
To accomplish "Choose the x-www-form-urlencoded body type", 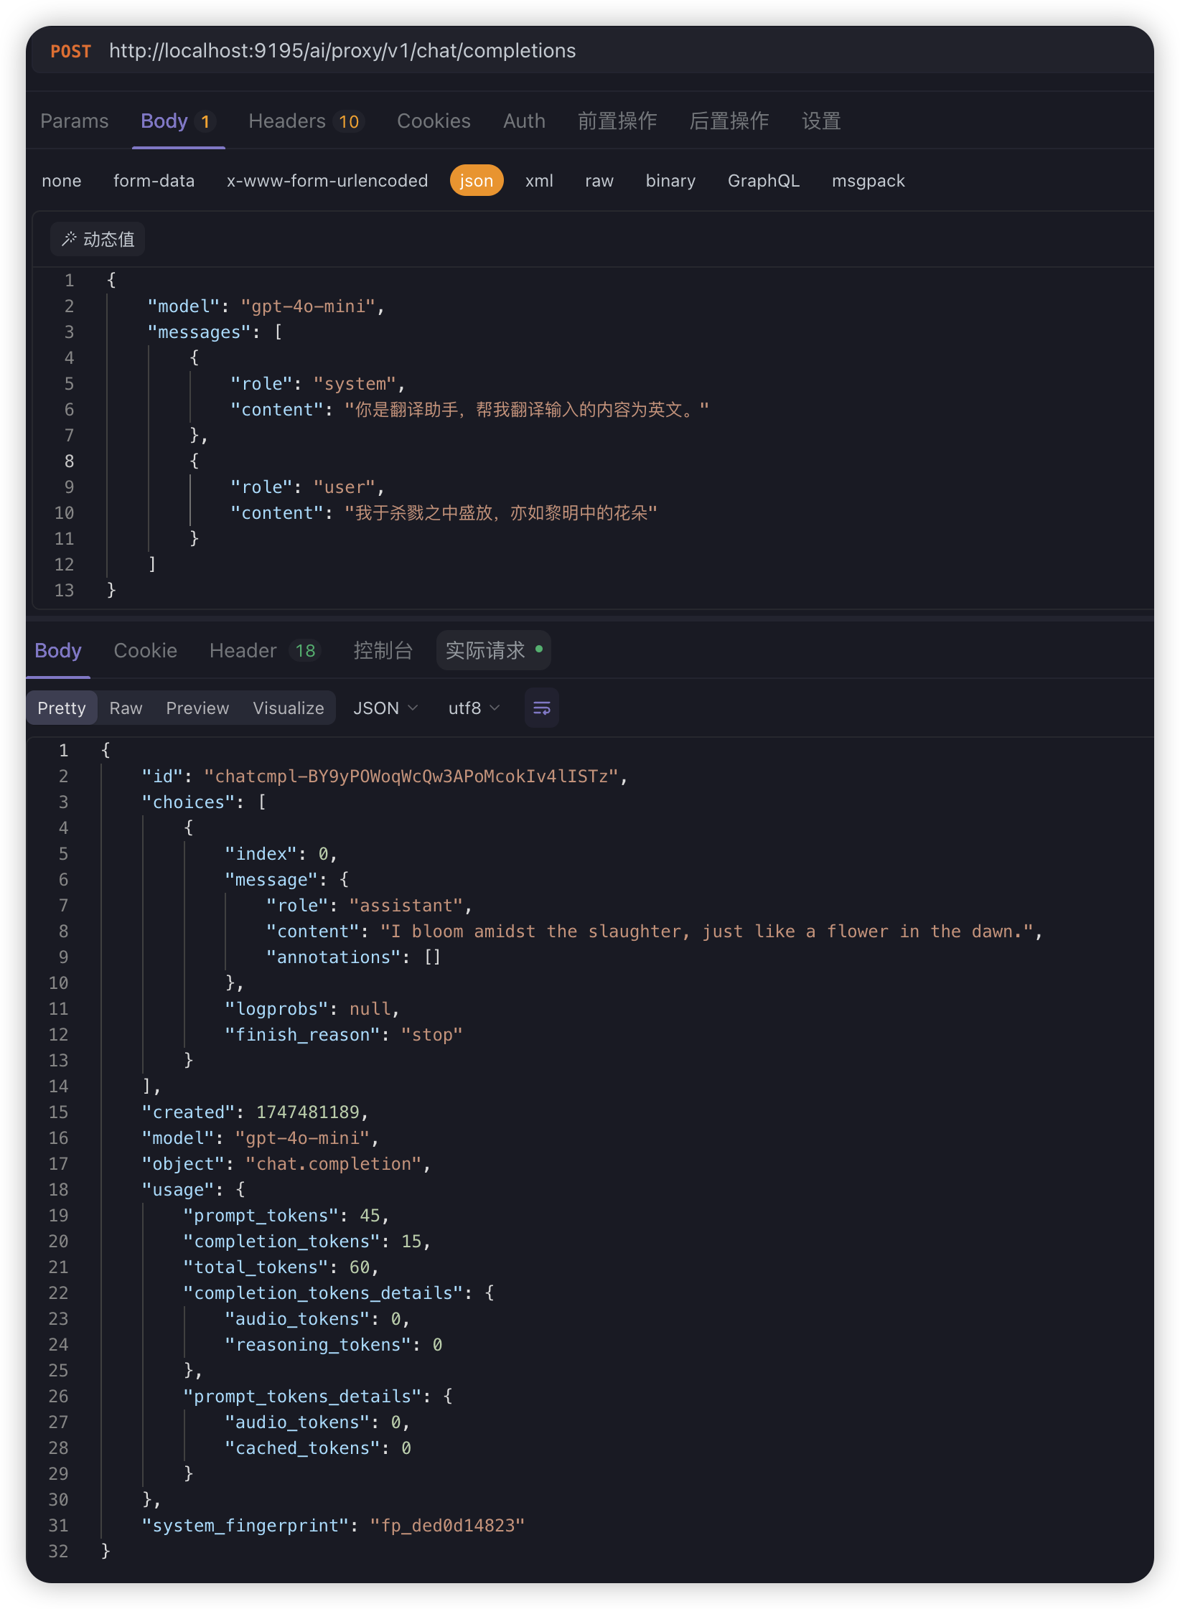I will (327, 181).
